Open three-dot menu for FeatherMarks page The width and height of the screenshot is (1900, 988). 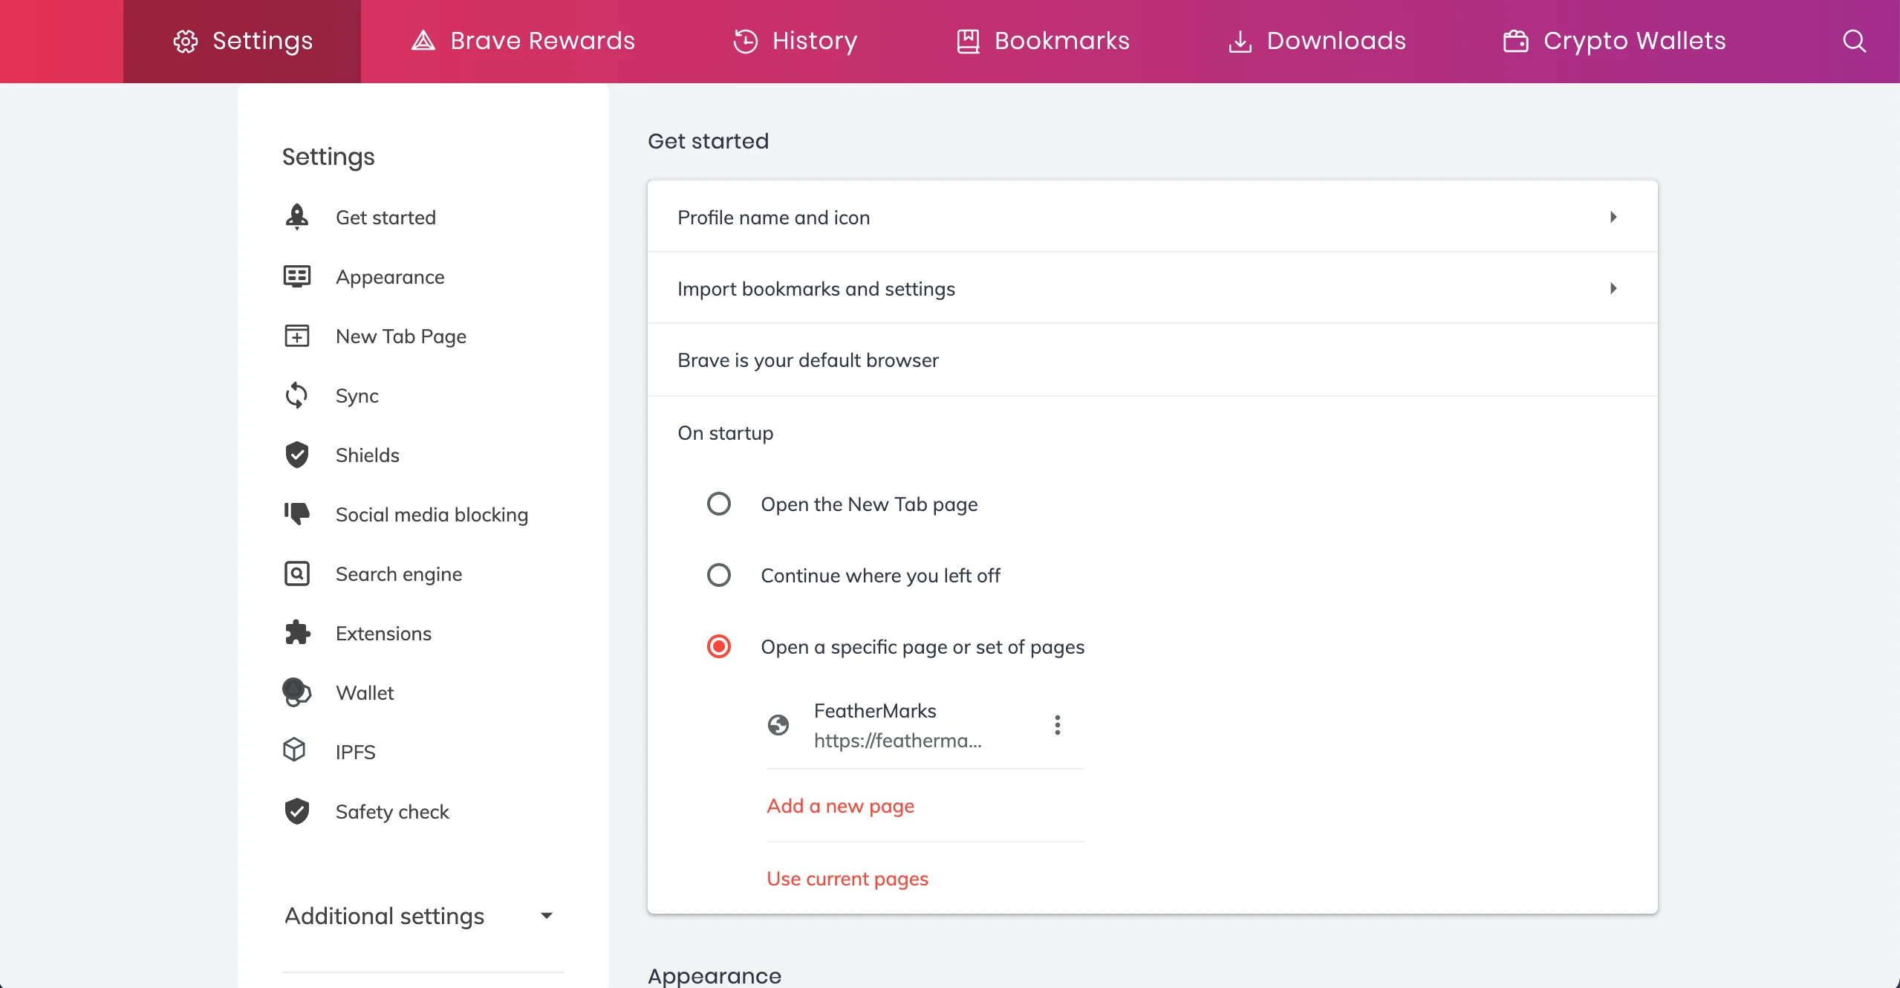[x=1057, y=725]
